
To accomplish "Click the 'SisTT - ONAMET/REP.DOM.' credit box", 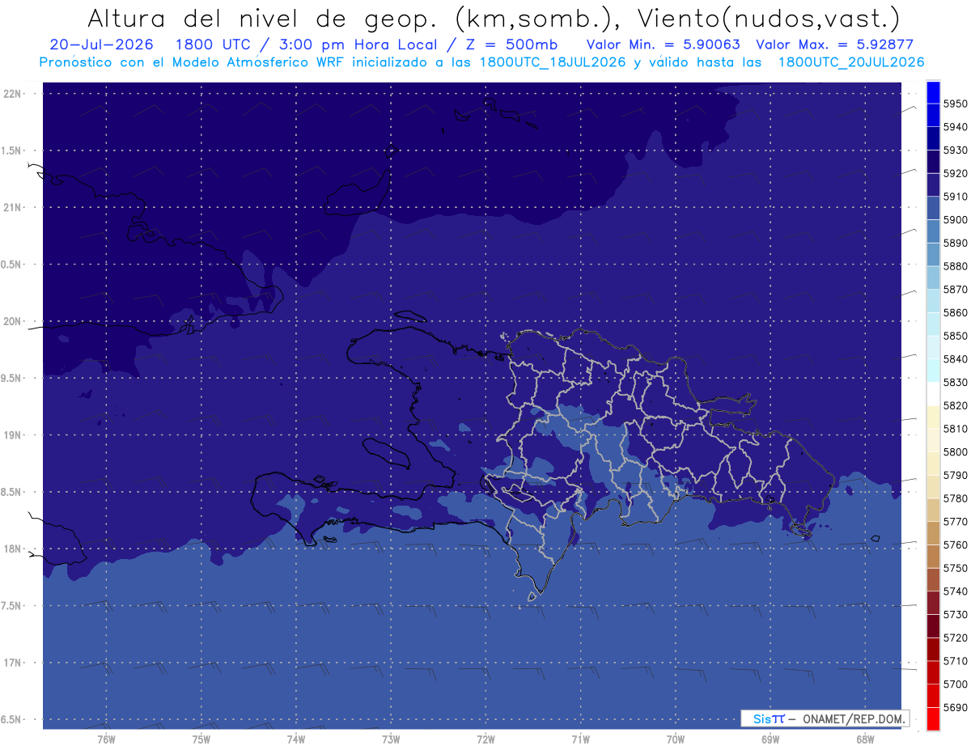I will [x=825, y=718].
